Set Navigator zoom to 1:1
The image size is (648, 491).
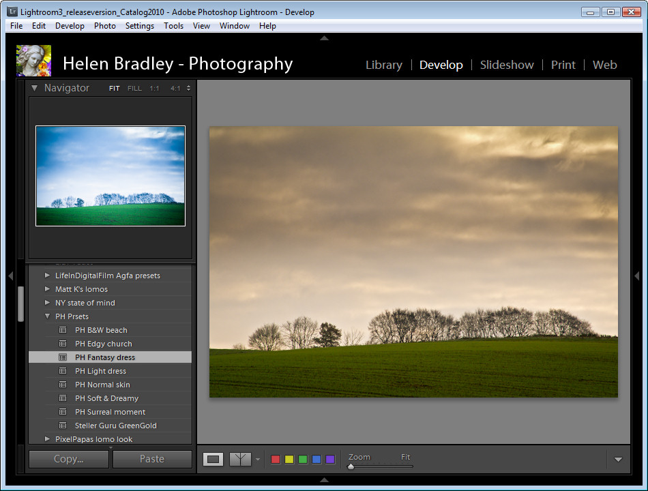click(x=155, y=89)
